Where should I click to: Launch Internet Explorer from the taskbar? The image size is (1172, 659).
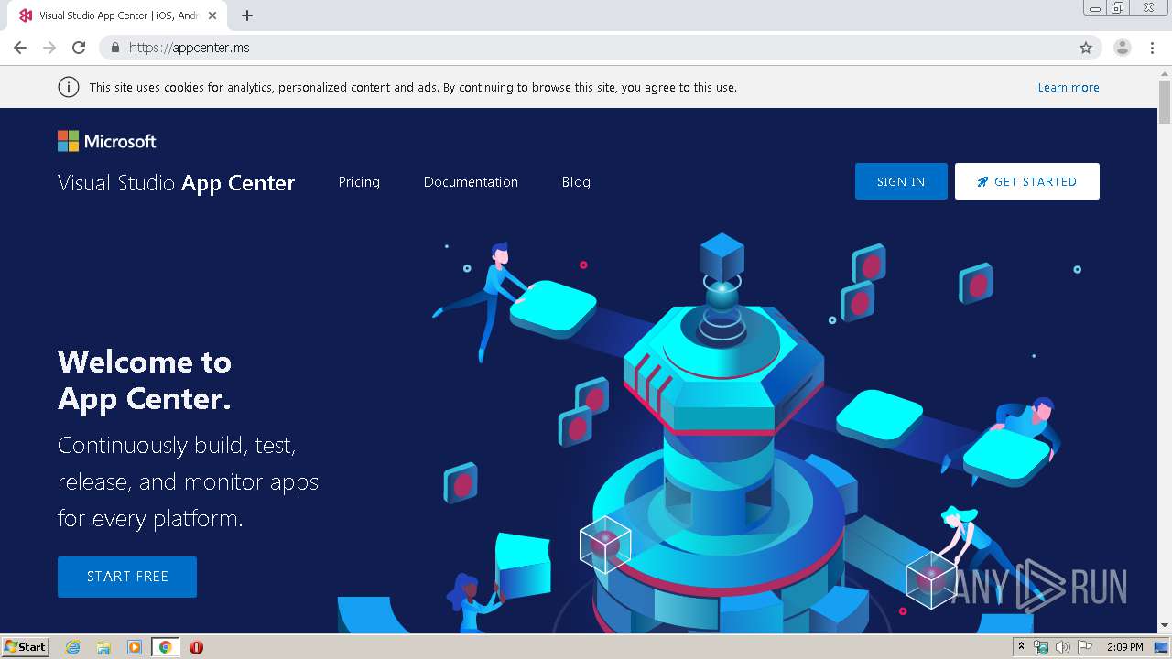73,647
